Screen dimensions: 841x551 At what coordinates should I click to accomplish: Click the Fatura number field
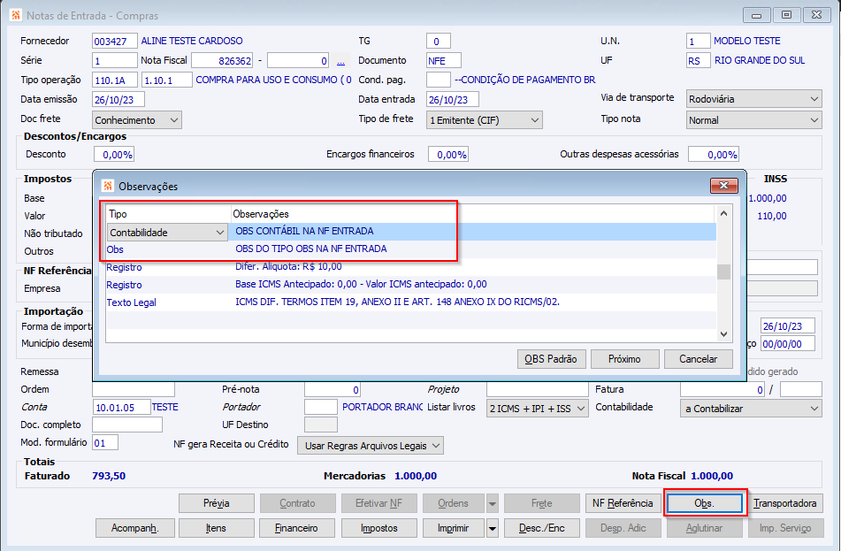pyautogui.click(x=722, y=389)
